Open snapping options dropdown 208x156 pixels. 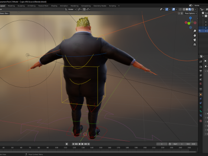pos(88,9)
